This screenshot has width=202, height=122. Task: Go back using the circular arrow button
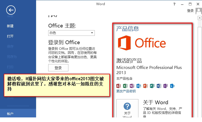[x=11, y=10]
